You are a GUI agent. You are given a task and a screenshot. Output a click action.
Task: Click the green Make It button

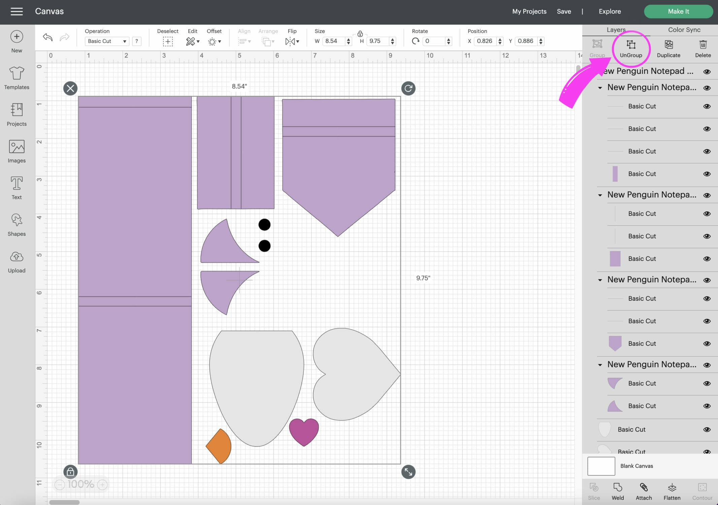678,11
